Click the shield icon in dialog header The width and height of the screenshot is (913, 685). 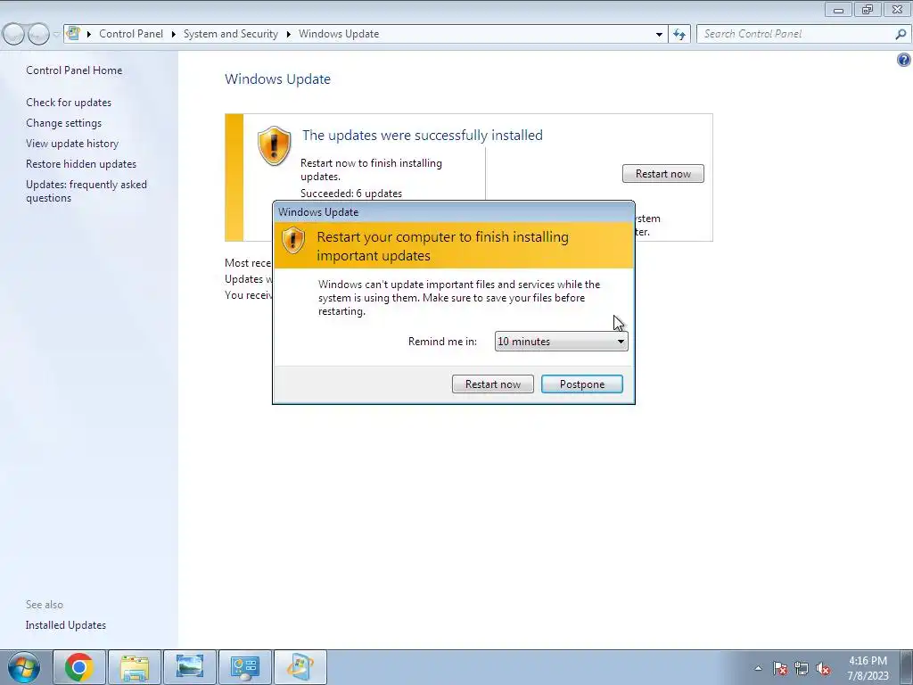point(292,239)
